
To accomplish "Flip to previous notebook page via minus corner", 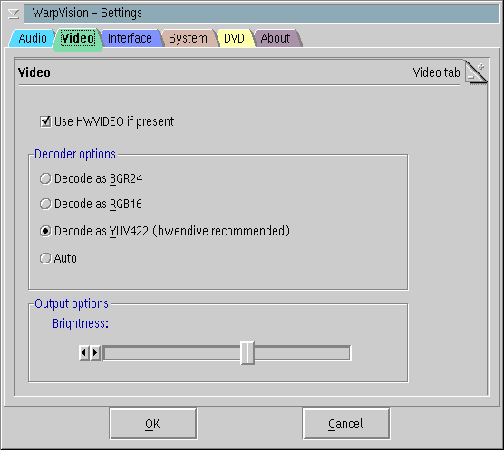I will tap(470, 78).
